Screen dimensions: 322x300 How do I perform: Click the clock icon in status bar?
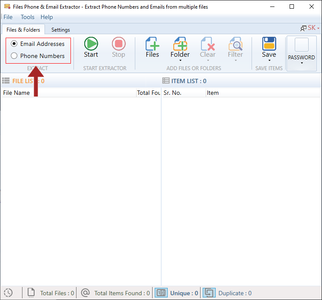(8, 293)
